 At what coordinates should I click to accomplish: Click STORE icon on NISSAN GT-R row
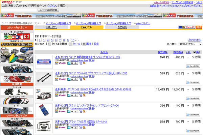[60, 95]
